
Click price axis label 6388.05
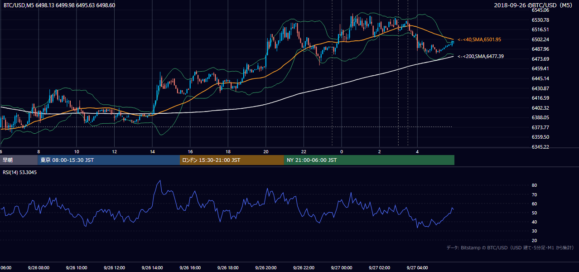click(540, 117)
